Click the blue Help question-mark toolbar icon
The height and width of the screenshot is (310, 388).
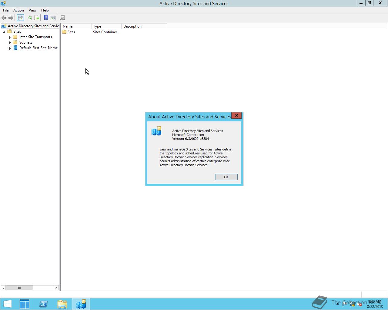46,18
